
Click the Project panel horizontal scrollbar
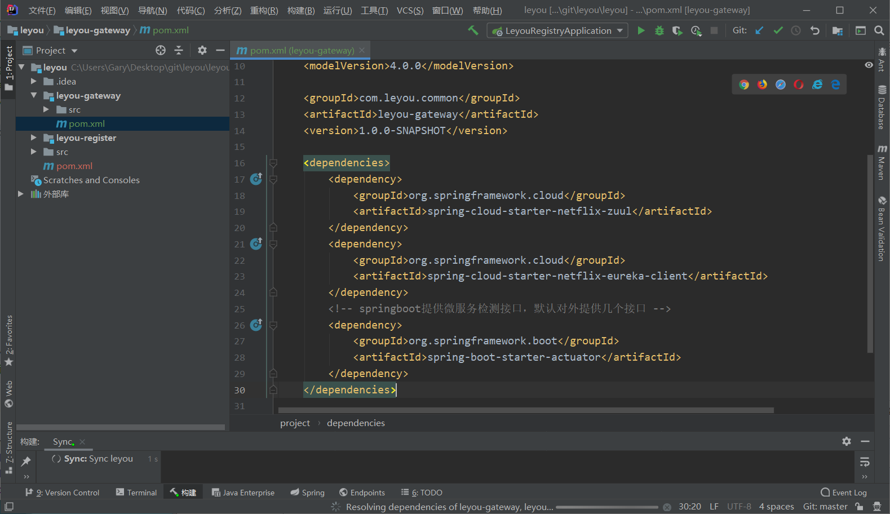point(121,427)
